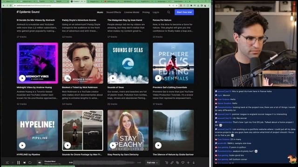Open the Music menu item

pos(100,12)
